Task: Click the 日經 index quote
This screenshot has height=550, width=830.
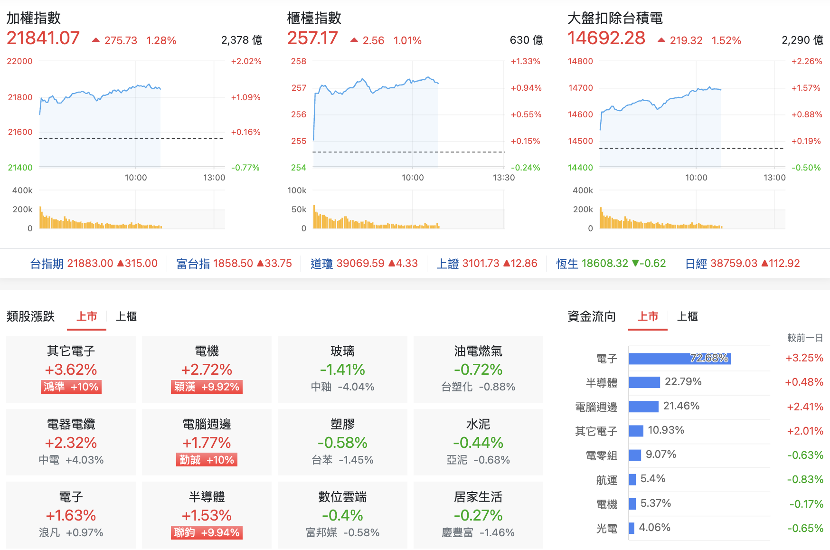Action: click(743, 263)
